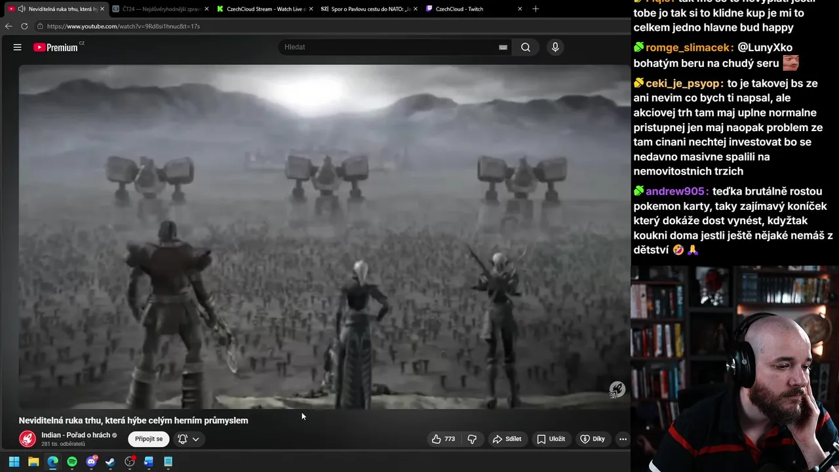Open Steam from the taskbar
The height and width of the screenshot is (472, 839).
coord(110,462)
